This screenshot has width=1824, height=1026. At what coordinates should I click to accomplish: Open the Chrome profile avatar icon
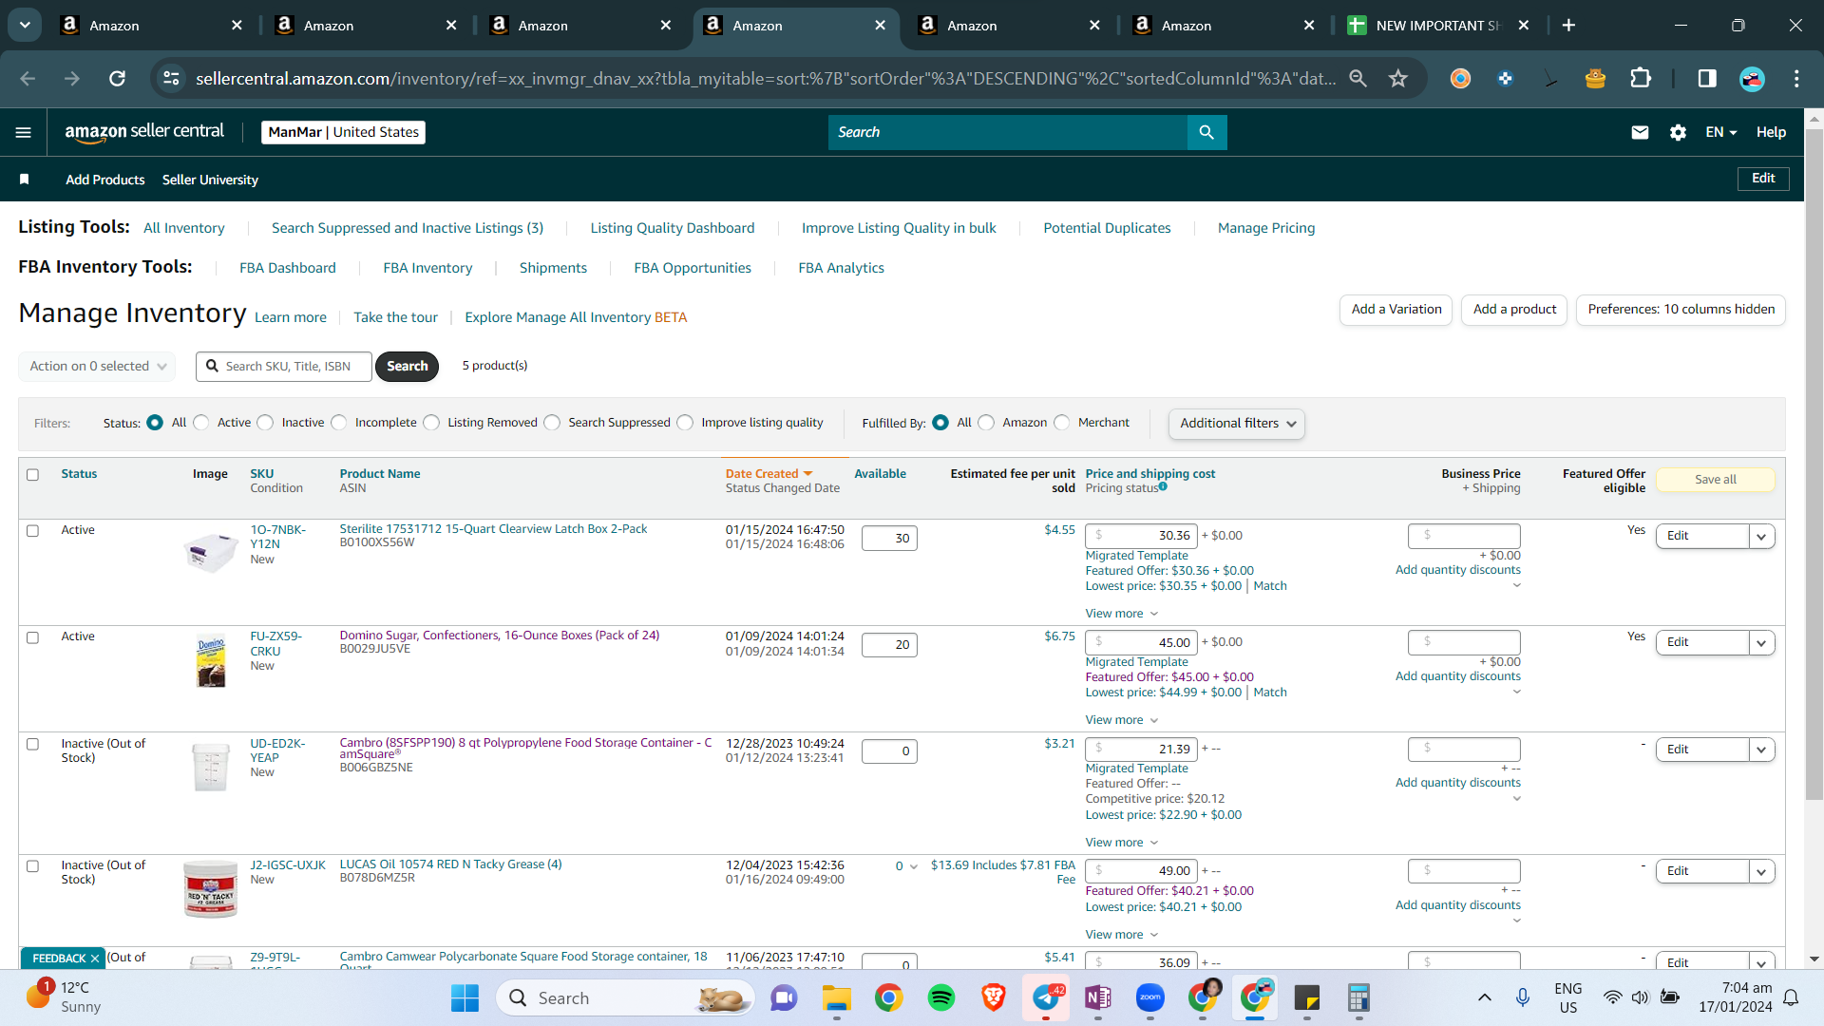click(x=1752, y=78)
